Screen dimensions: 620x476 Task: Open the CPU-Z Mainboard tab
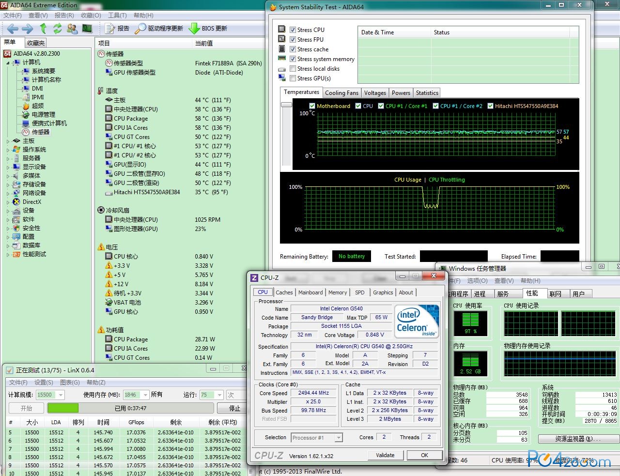310,292
